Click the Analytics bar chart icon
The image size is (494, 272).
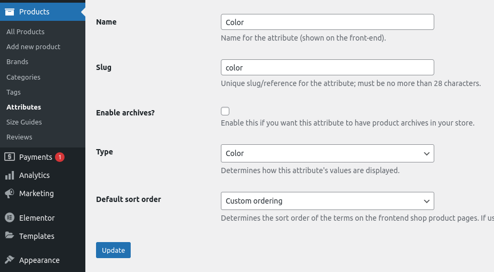tap(10, 175)
